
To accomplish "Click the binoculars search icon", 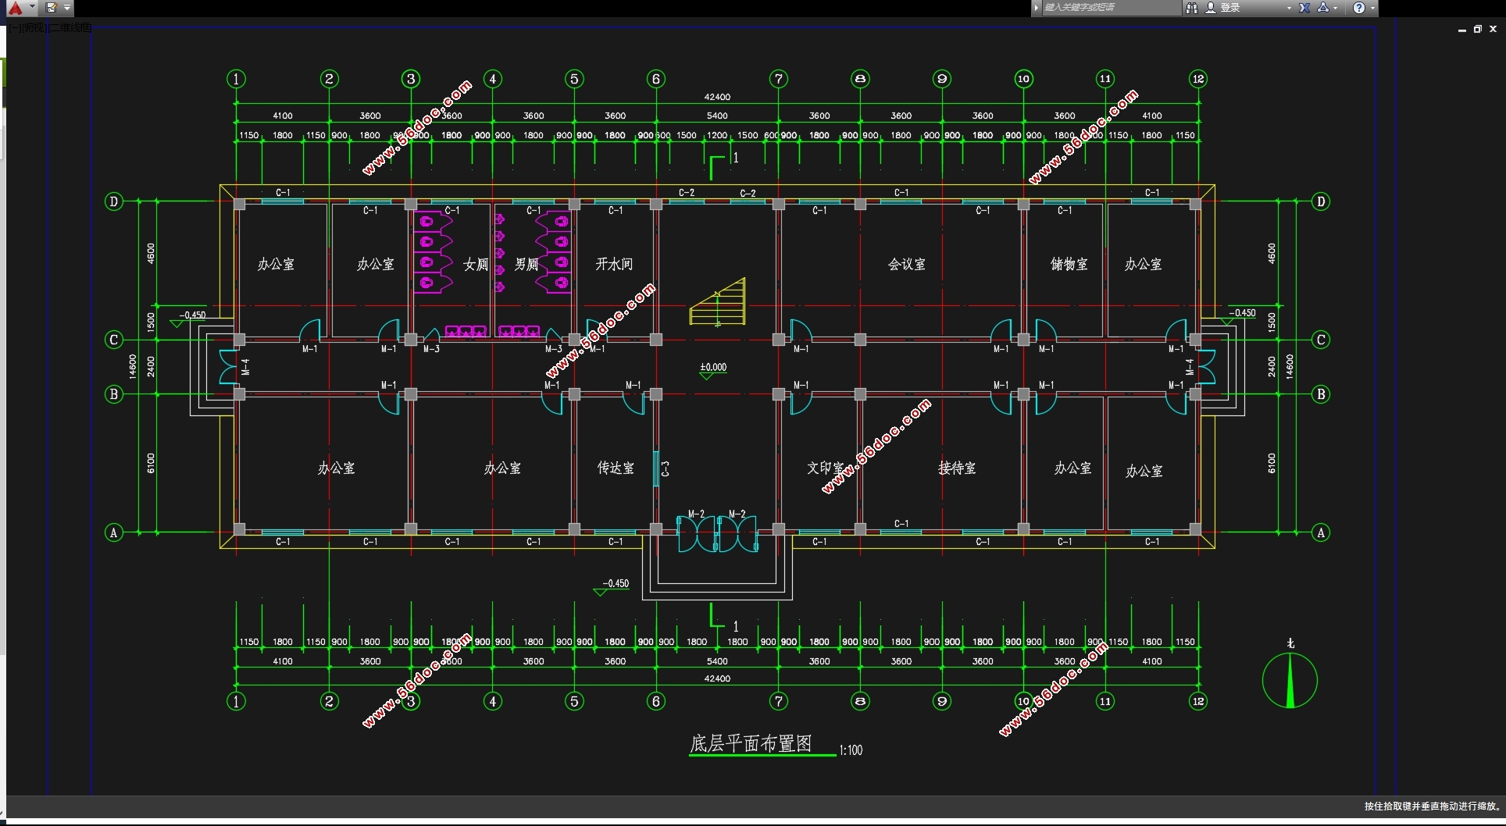I will pyautogui.click(x=1191, y=8).
